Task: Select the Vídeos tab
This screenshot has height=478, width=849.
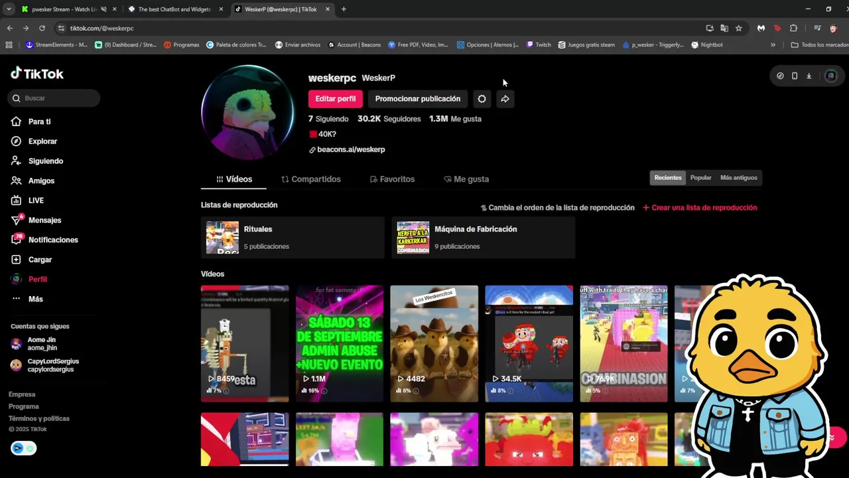Action: [x=234, y=179]
